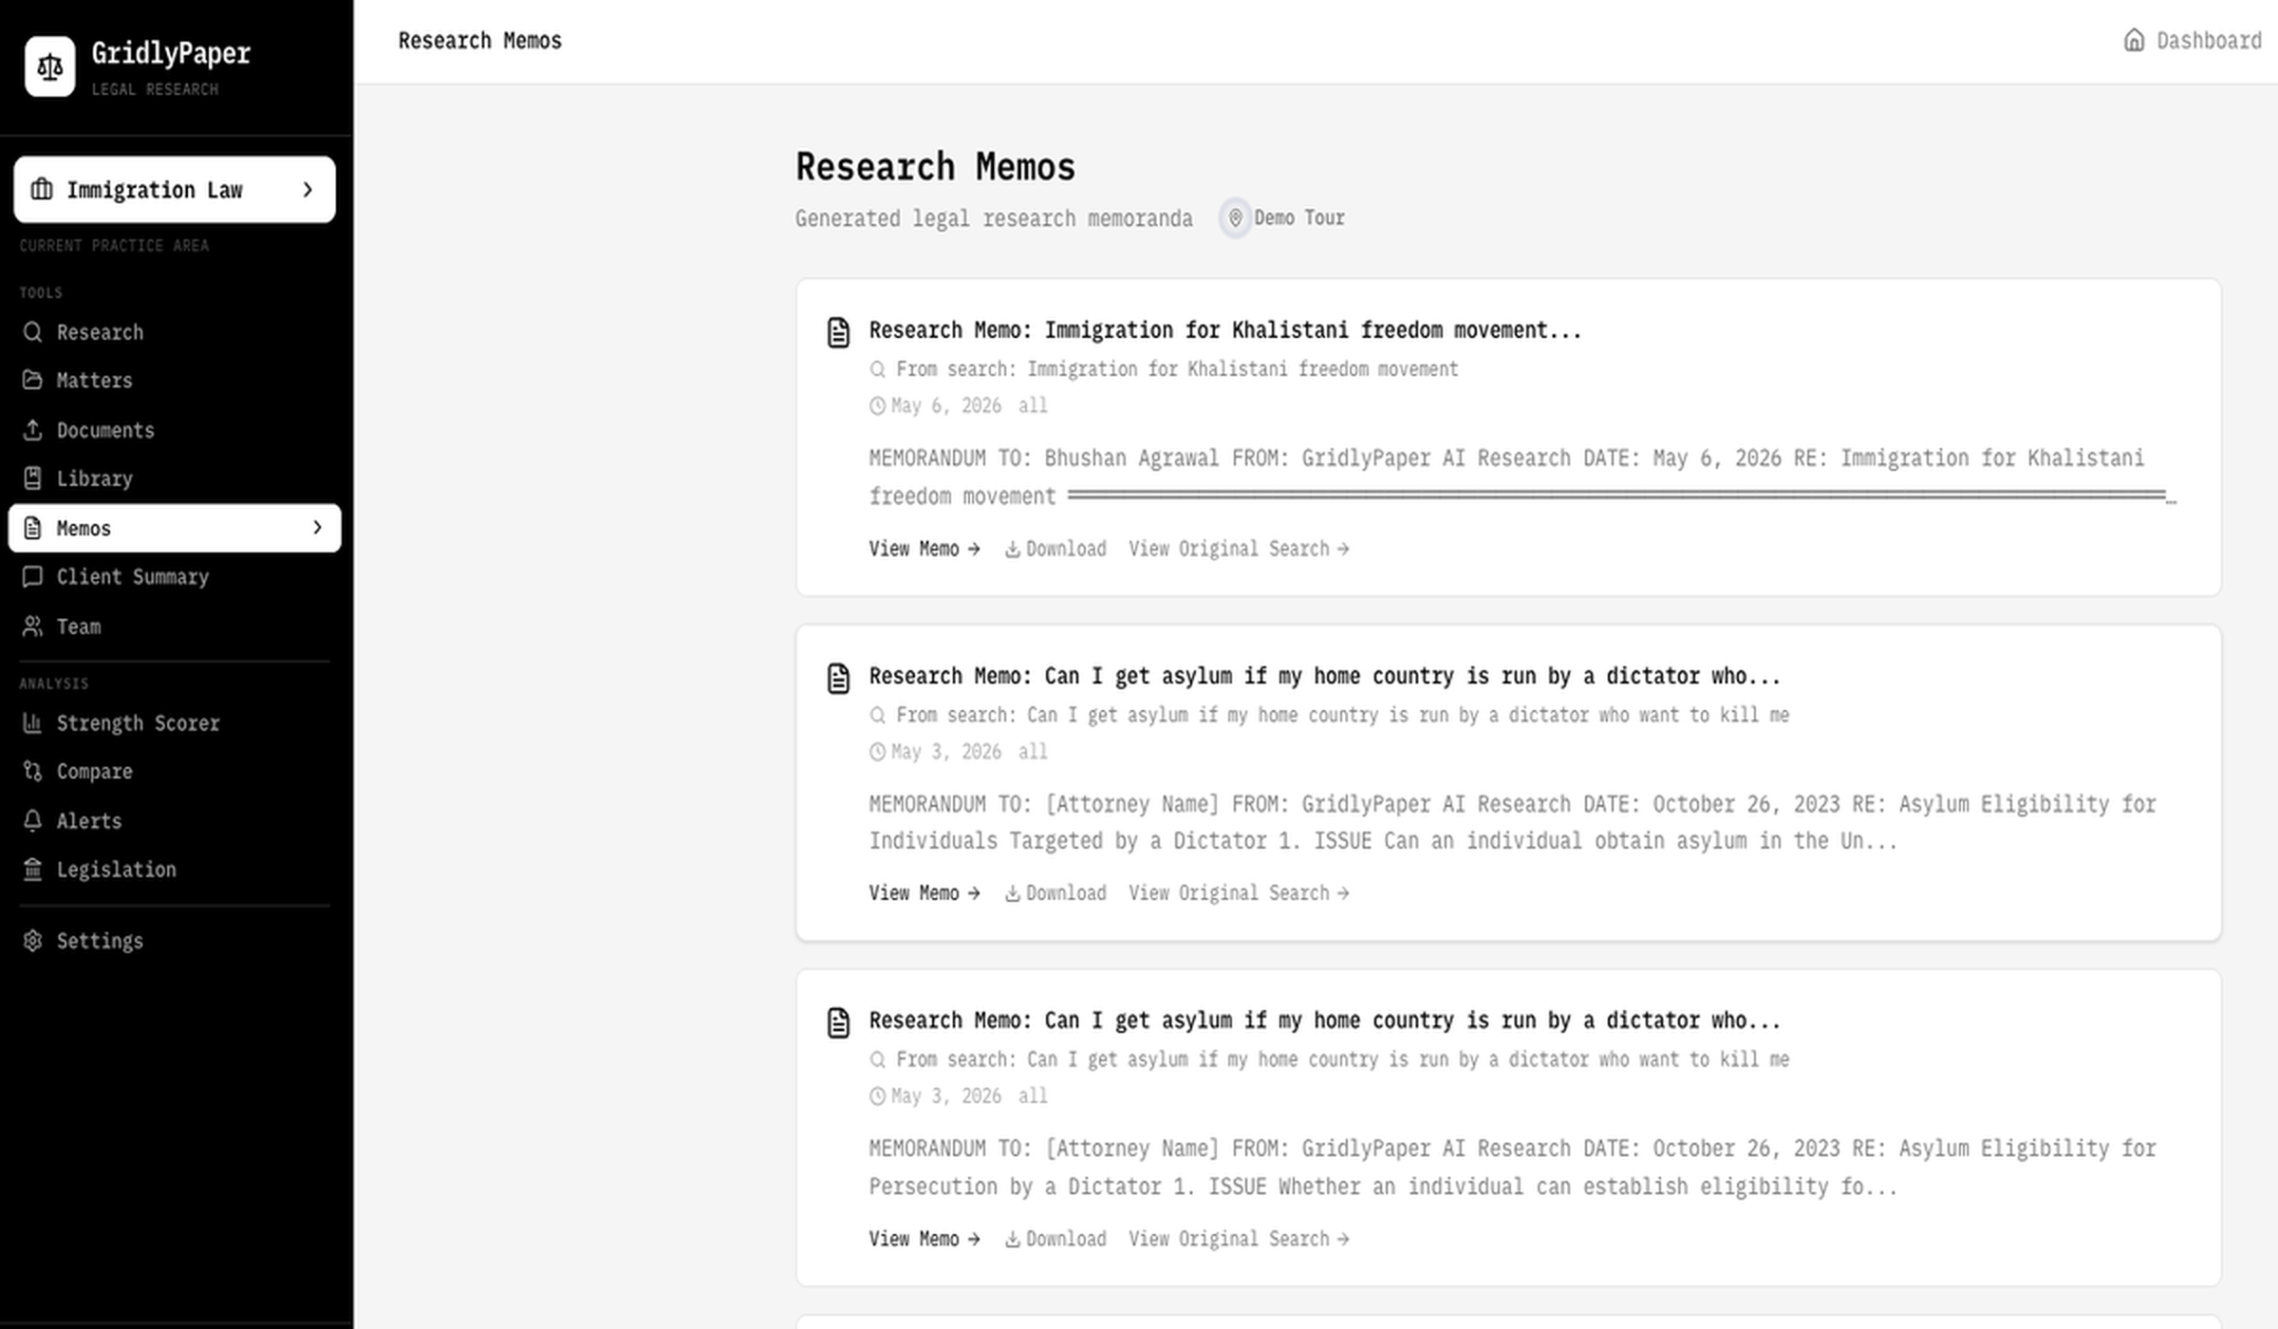The height and width of the screenshot is (1329, 2278).
Task: Open Matters via the folder icon
Action: pos(32,380)
